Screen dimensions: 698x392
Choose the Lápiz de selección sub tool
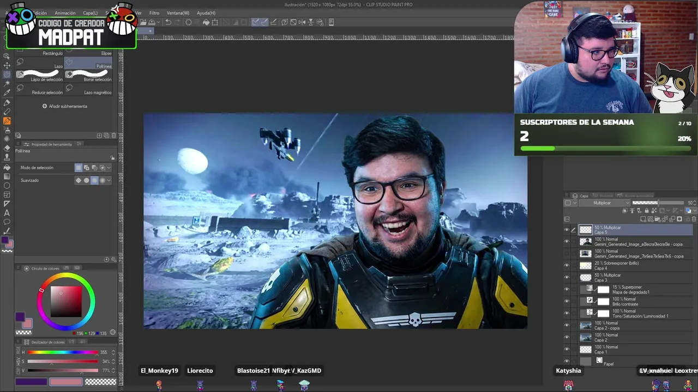[39, 77]
